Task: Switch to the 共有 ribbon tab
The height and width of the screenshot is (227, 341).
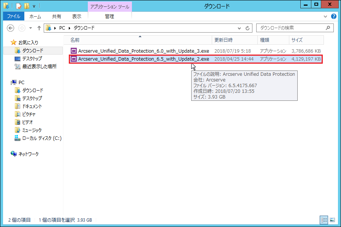Action: pos(57,16)
